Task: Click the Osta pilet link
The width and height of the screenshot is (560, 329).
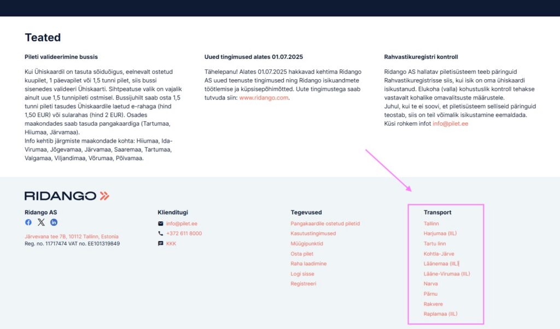Action: tap(302, 254)
